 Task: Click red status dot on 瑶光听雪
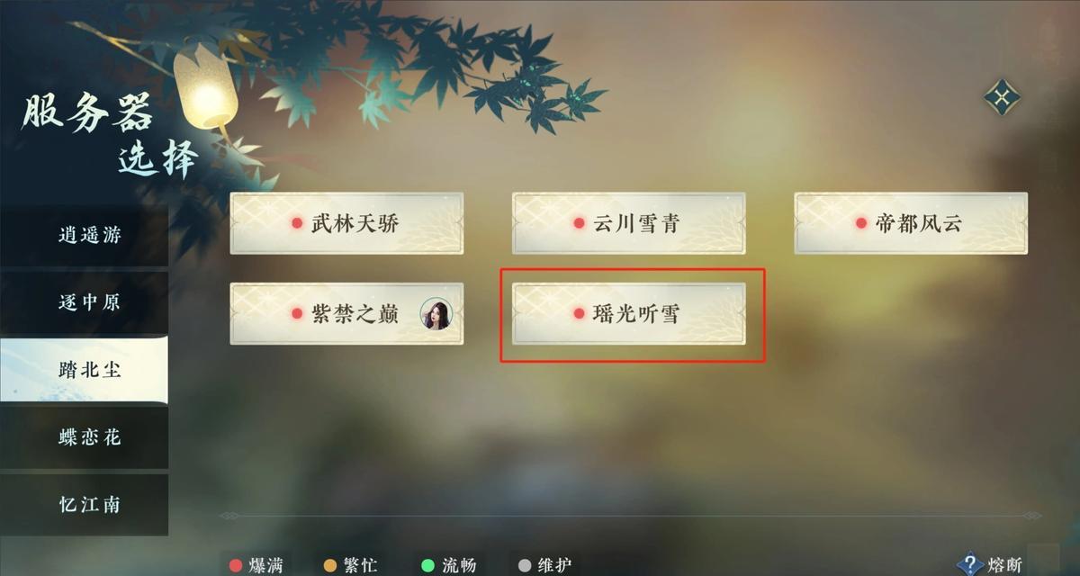pyautogui.click(x=580, y=313)
